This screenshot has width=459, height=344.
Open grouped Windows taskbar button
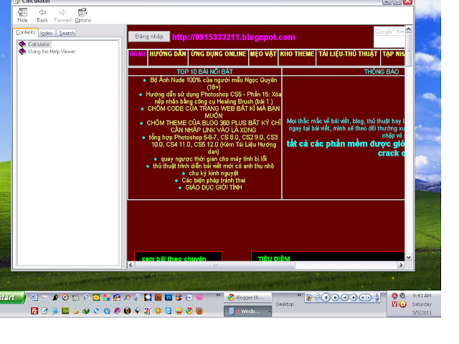(248, 311)
